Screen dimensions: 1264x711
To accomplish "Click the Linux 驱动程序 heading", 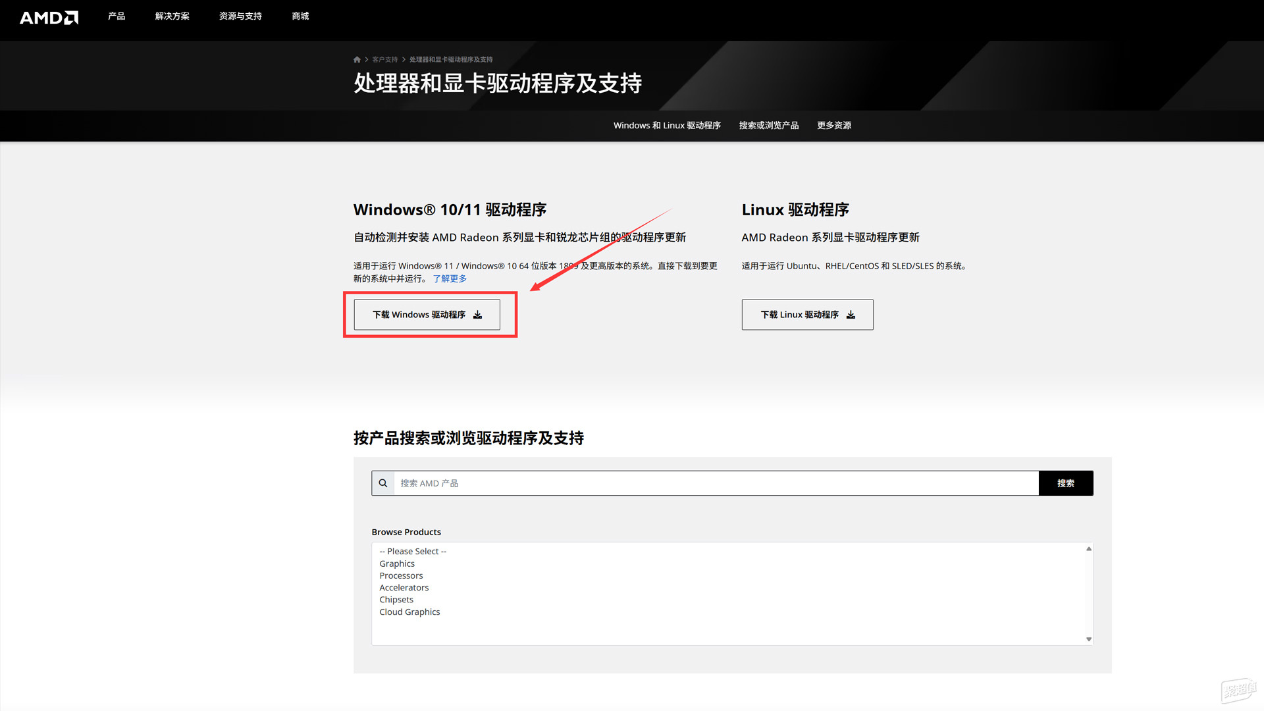I will click(795, 209).
